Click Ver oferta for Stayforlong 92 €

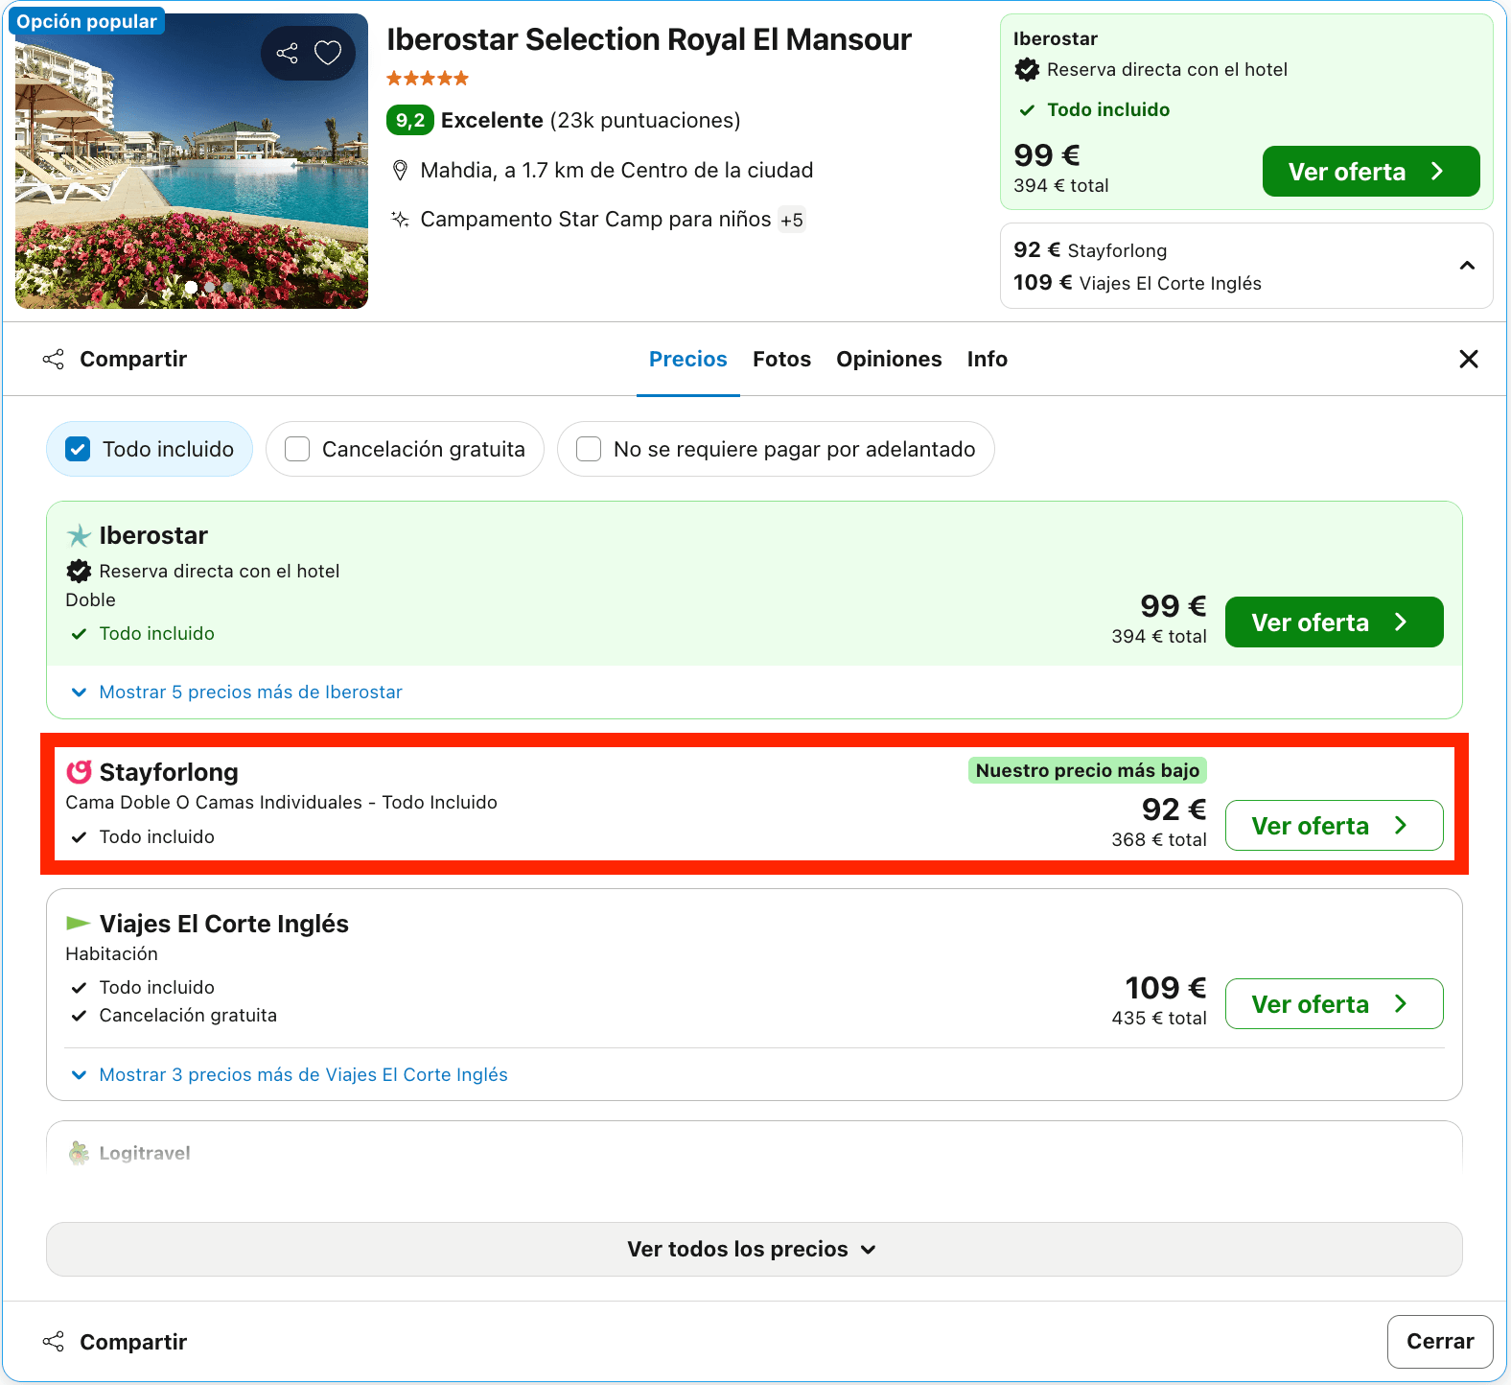(1335, 826)
